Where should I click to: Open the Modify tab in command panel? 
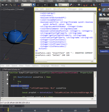coord(104,10)
